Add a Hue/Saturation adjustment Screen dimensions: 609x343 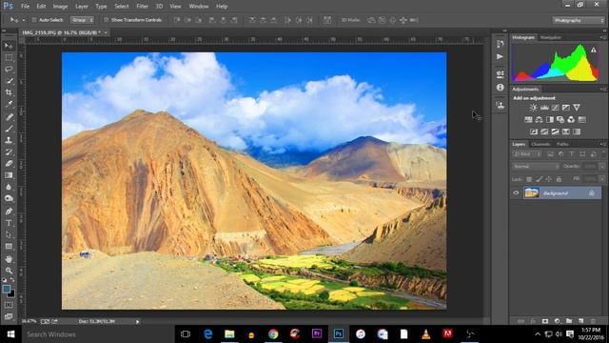(528, 120)
